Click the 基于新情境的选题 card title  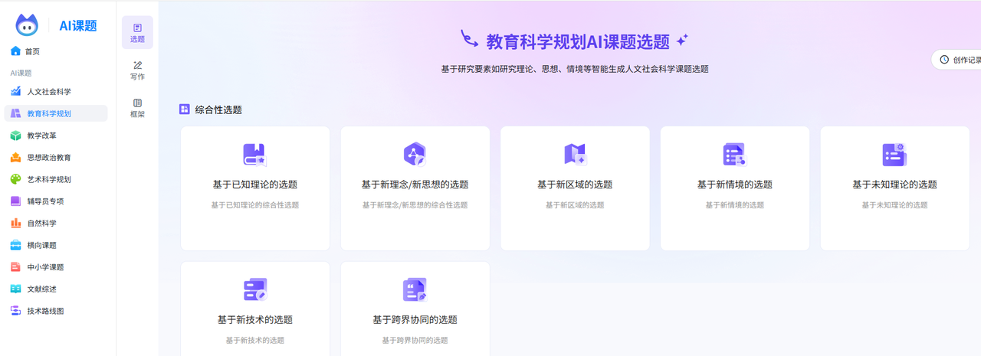[734, 185]
